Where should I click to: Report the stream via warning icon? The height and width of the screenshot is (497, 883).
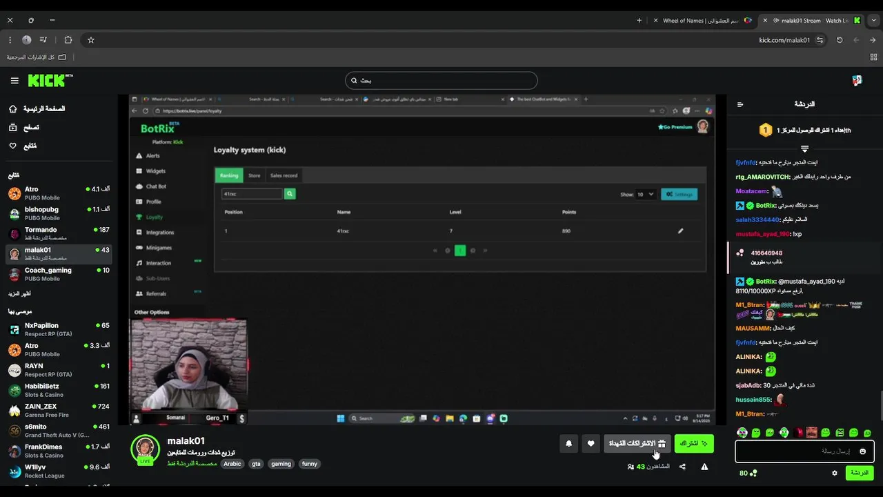tap(704, 467)
